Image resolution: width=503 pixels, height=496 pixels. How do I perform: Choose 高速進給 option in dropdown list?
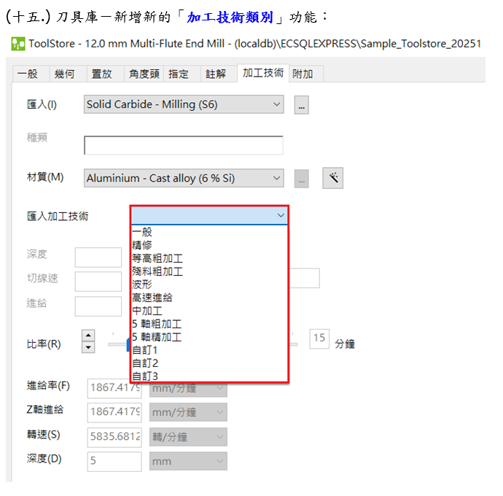pyautogui.click(x=152, y=298)
